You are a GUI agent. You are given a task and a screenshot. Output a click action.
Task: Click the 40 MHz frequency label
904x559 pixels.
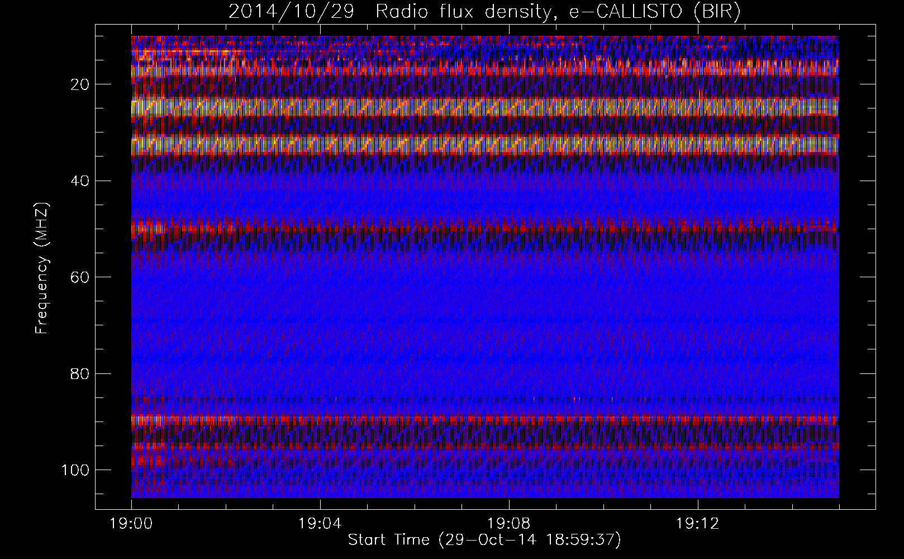(x=80, y=181)
